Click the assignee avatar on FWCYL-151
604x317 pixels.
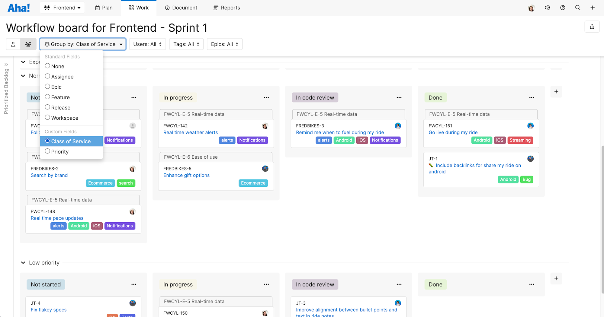tap(531, 126)
